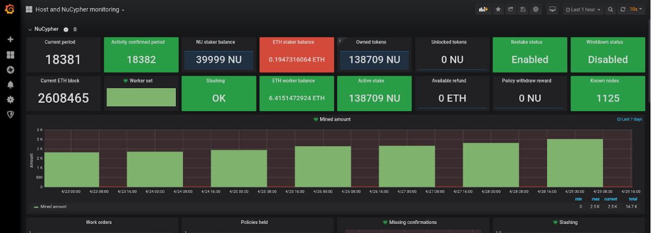The width and height of the screenshot is (651, 233).
Task: Open the Create plus menu in sidebar
Action: point(10,39)
